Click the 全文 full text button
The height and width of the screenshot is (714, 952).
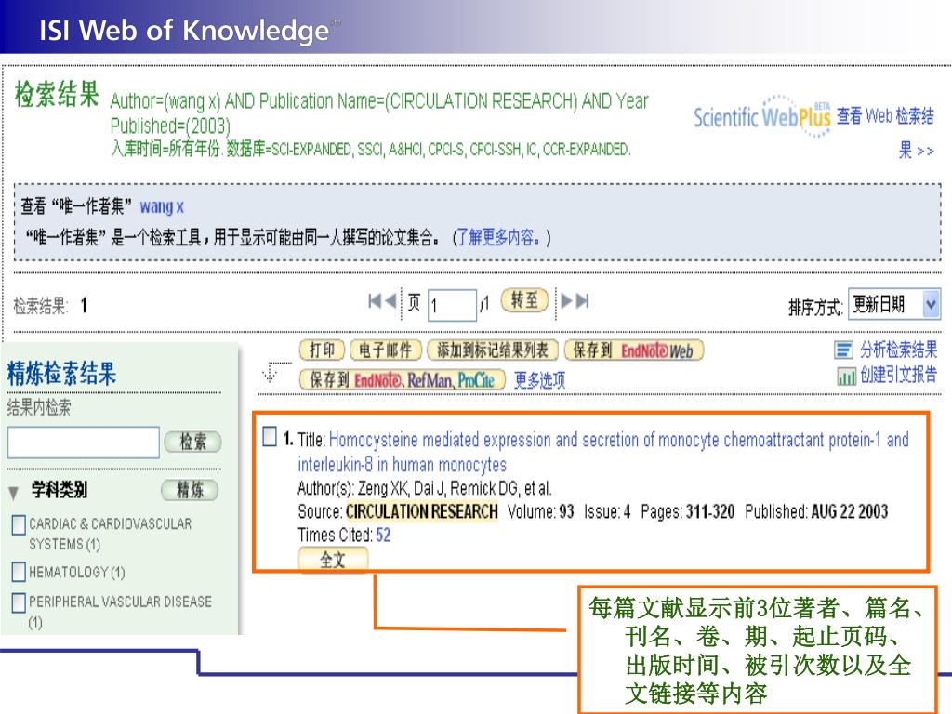333,560
